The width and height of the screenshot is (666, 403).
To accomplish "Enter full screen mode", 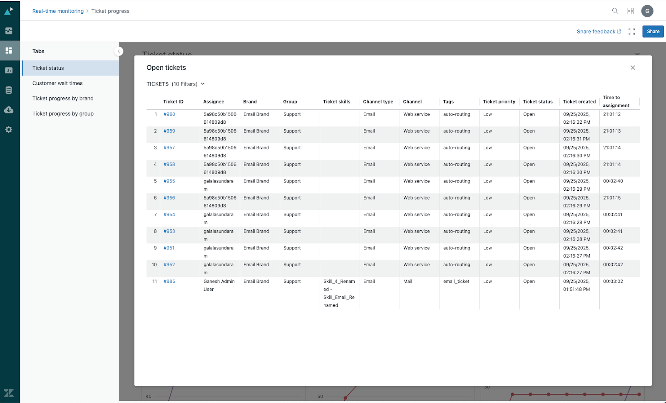I will click(631, 32).
